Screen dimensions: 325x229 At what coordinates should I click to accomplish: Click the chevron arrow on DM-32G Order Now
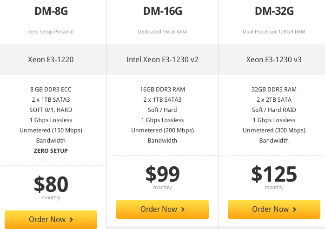294,209
